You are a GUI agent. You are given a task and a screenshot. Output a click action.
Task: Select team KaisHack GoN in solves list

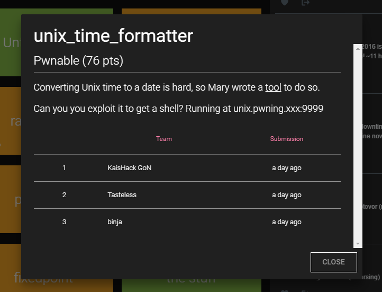coord(129,168)
